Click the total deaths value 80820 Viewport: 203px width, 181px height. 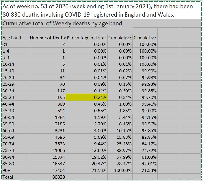point(58,177)
